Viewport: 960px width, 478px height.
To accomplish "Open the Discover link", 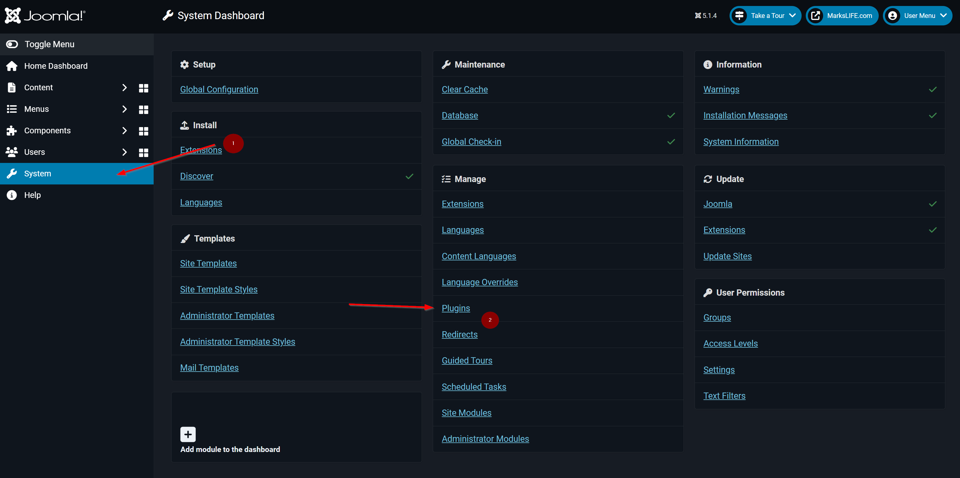I will [196, 176].
